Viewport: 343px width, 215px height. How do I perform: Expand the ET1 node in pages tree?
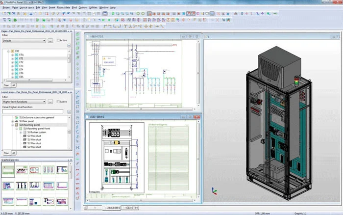tap(12, 59)
